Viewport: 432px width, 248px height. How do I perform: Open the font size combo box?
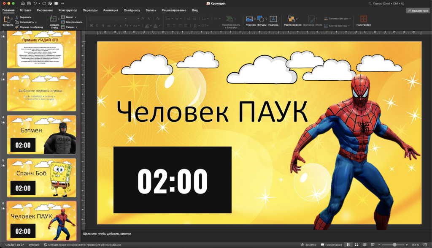pyautogui.click(x=134, y=19)
